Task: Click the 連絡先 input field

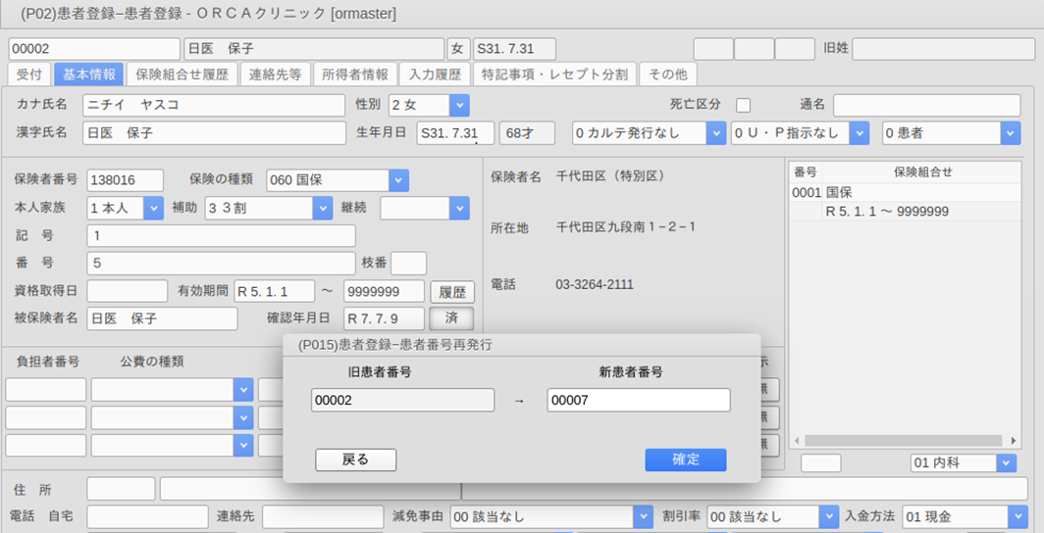Action: click(x=324, y=516)
